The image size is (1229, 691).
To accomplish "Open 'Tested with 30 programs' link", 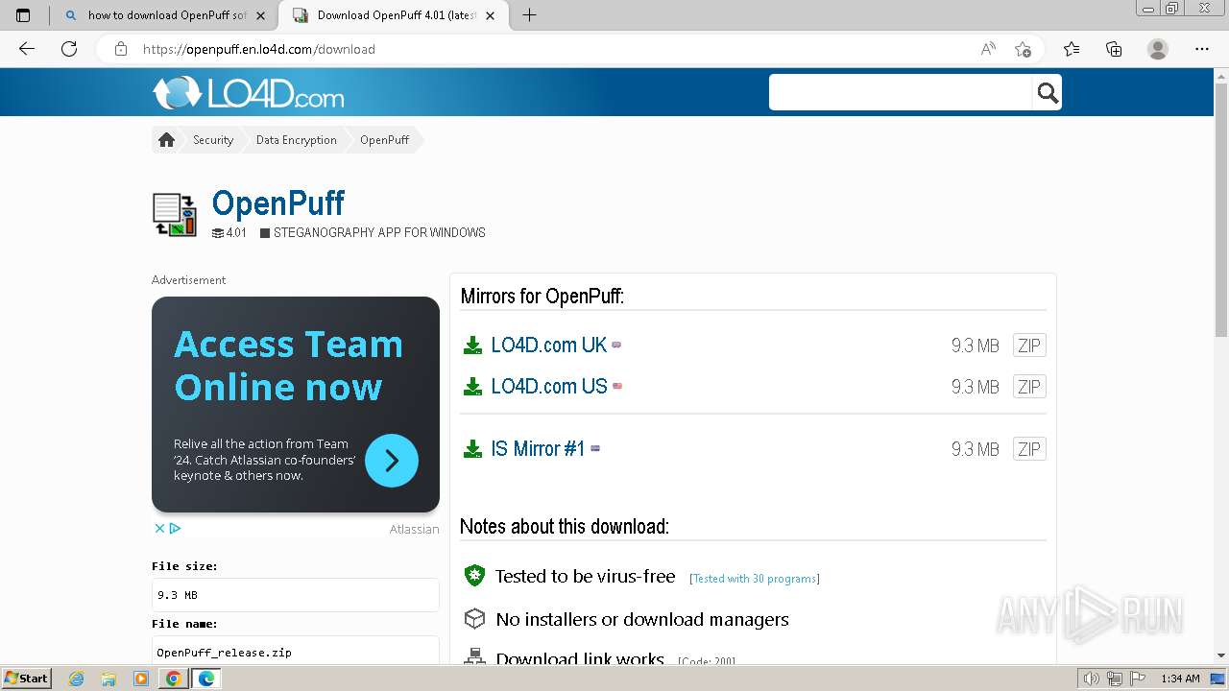I will tap(755, 579).
